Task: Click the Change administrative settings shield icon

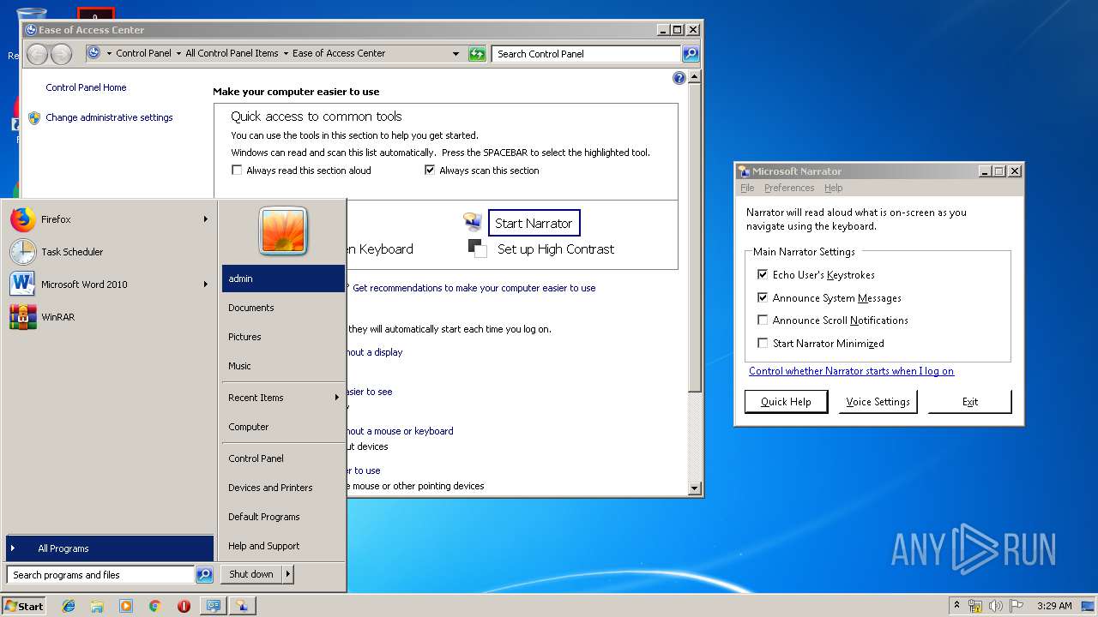Action: pos(34,118)
